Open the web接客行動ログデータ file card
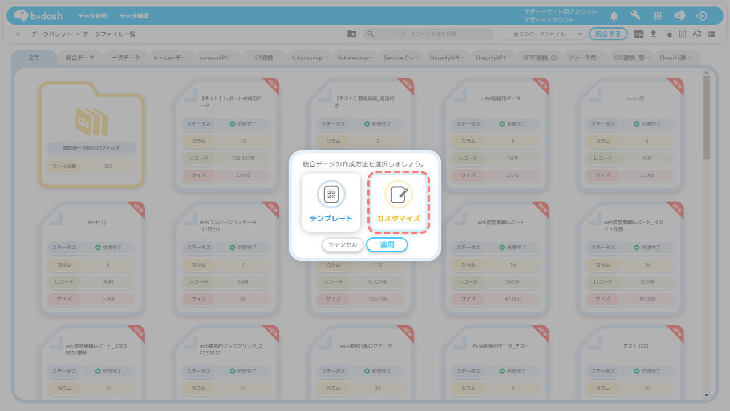Viewport: 730px width, 411px height. 362,362
